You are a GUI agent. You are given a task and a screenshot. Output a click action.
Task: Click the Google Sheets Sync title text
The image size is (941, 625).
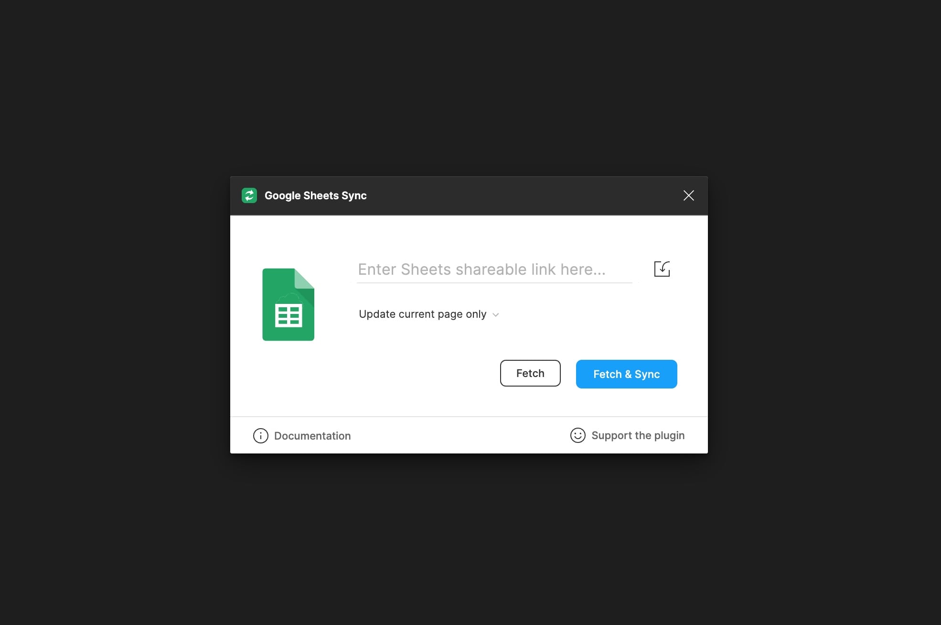click(x=315, y=195)
